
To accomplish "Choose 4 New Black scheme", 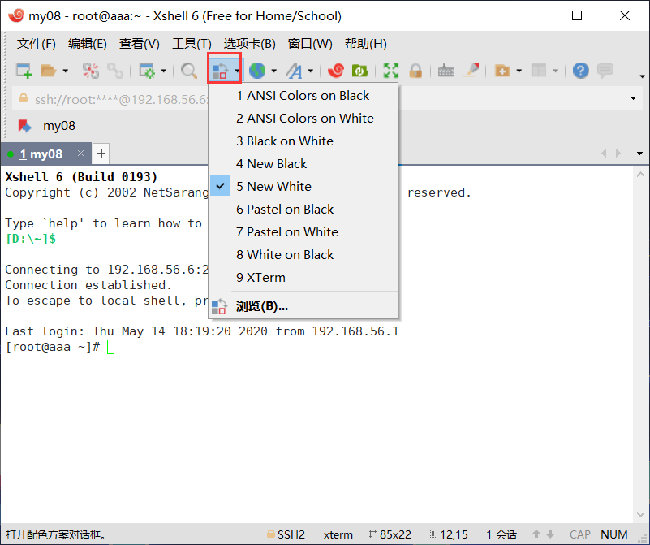I will click(x=303, y=164).
